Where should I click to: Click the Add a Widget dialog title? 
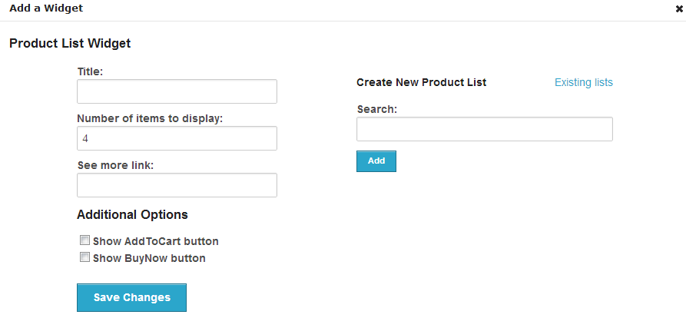click(46, 8)
